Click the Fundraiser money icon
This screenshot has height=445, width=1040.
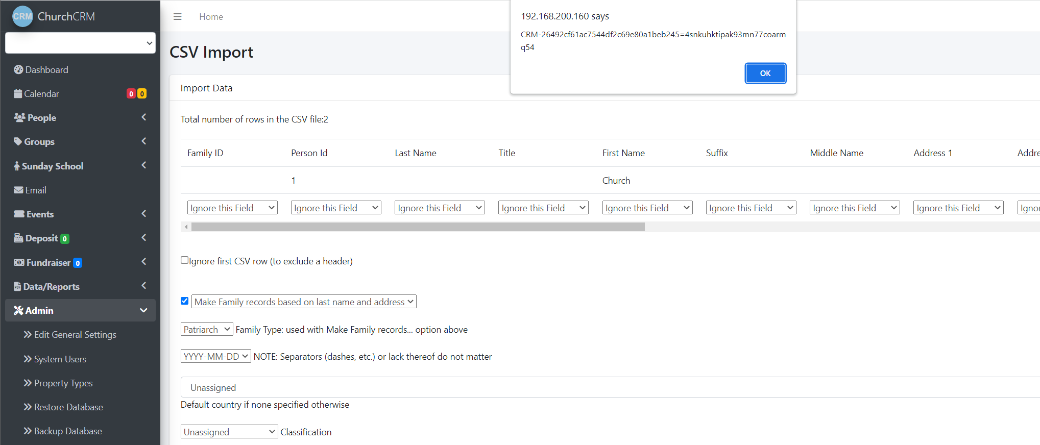19,263
